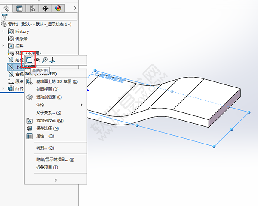258x206 pixels.
Task: Select 剖面视图 from the context menu
Action: pos(47,89)
